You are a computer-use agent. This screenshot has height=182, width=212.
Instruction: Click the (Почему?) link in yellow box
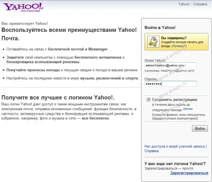(x=179, y=46)
